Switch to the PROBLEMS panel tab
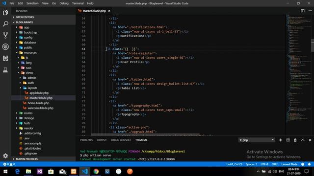Image resolution: width=314 pixels, height=176 pixels. (x=86, y=140)
